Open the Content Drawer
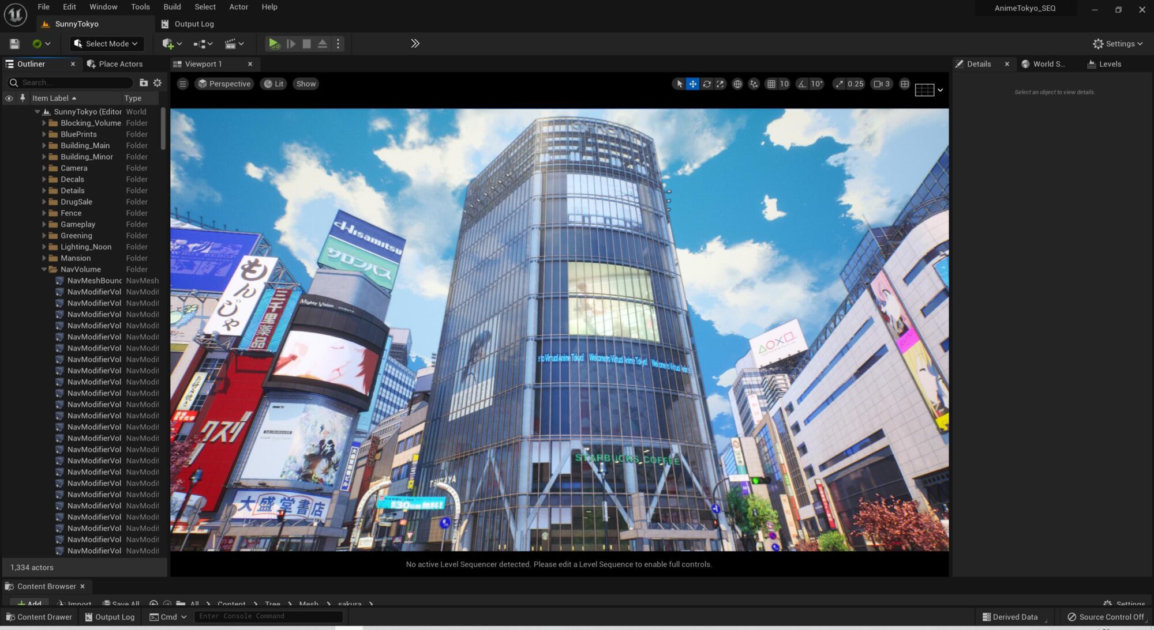This screenshot has height=630, width=1154. (39, 617)
